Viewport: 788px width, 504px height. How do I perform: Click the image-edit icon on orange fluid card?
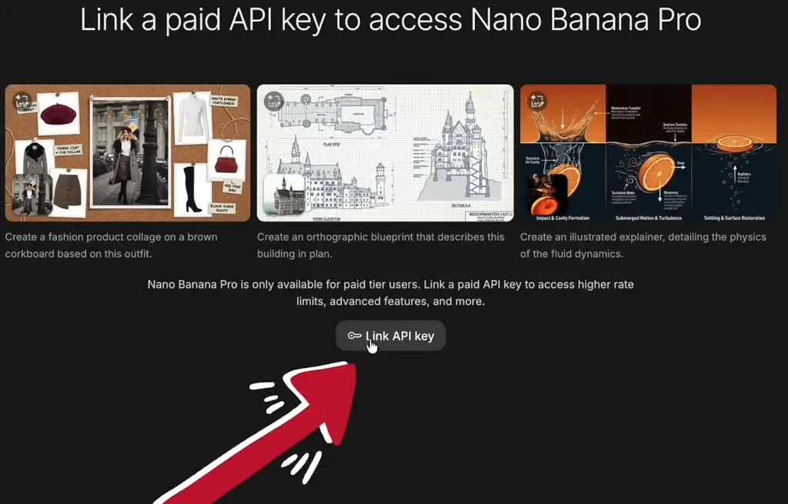point(536,102)
